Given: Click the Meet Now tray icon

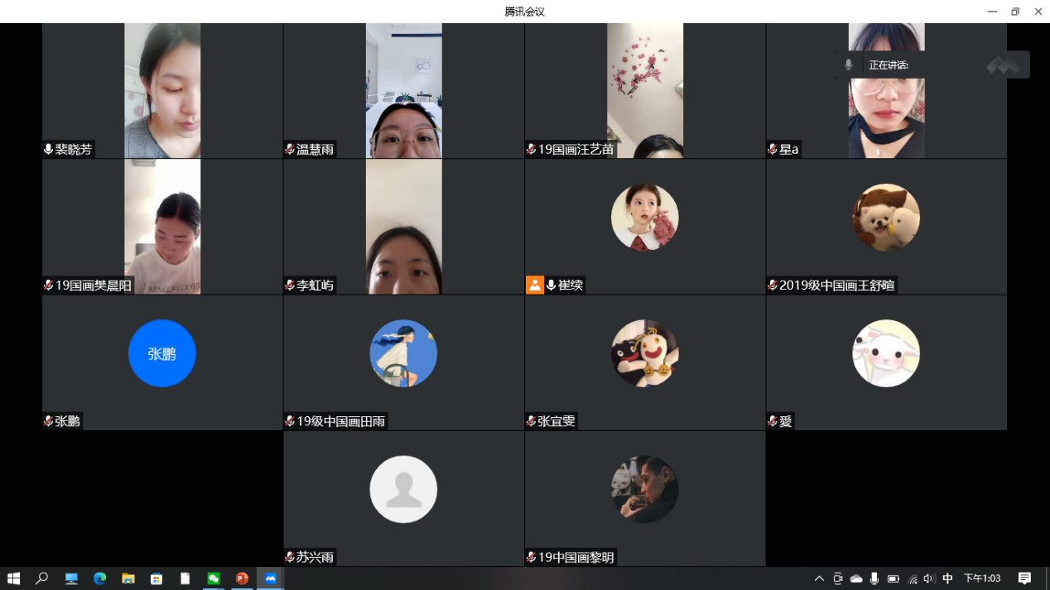Looking at the screenshot, I should coord(838,578).
